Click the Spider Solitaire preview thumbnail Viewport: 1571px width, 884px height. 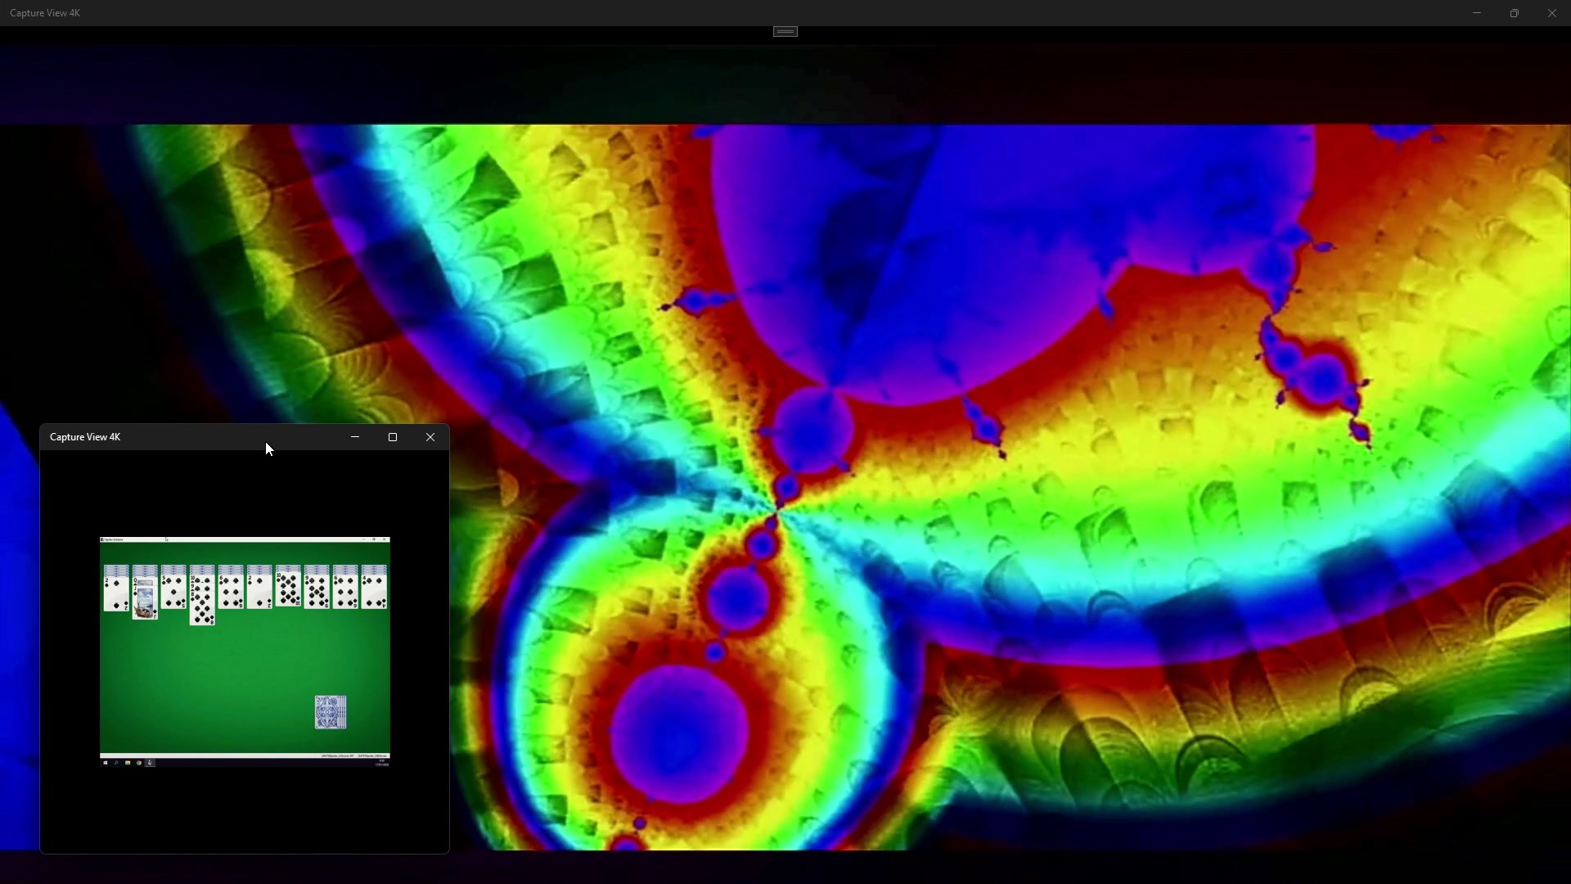point(245,655)
